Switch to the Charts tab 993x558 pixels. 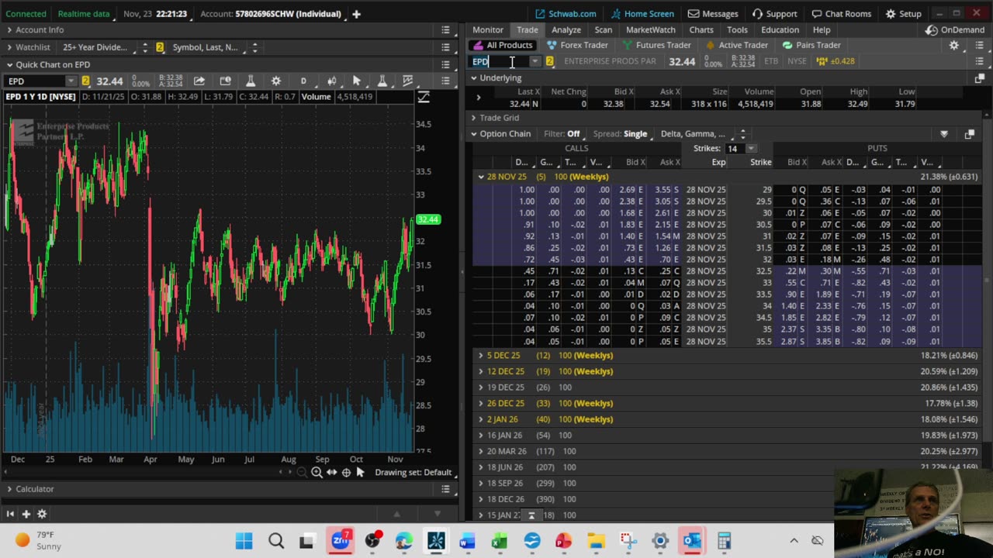coord(701,30)
